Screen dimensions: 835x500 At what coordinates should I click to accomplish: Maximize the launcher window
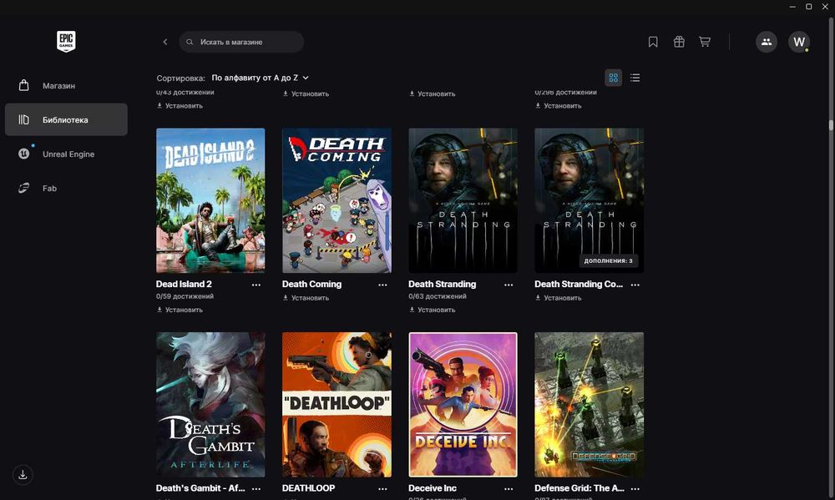click(808, 7)
